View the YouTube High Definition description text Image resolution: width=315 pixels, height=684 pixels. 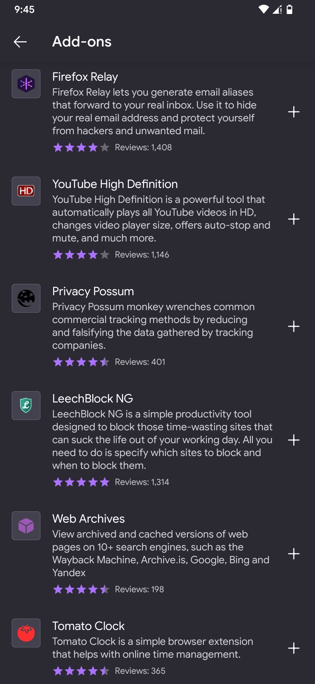[x=161, y=219]
